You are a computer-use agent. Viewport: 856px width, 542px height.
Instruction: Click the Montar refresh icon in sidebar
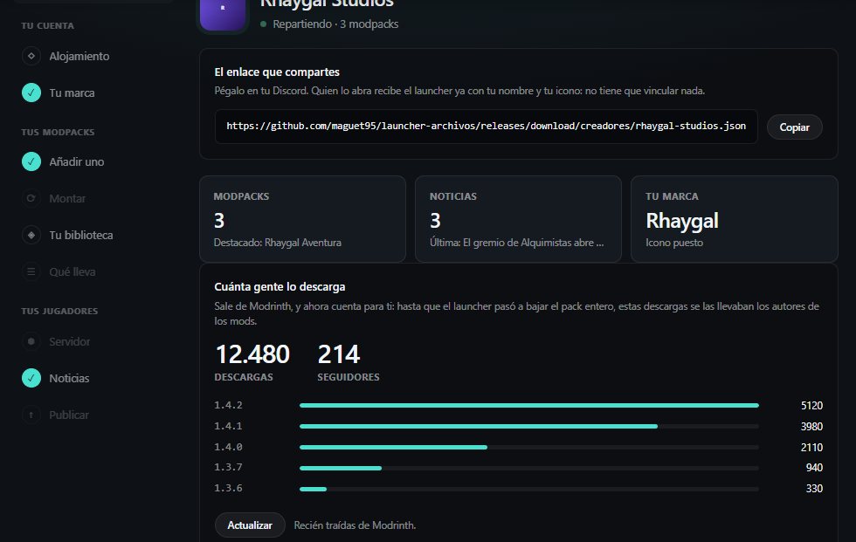click(x=31, y=198)
